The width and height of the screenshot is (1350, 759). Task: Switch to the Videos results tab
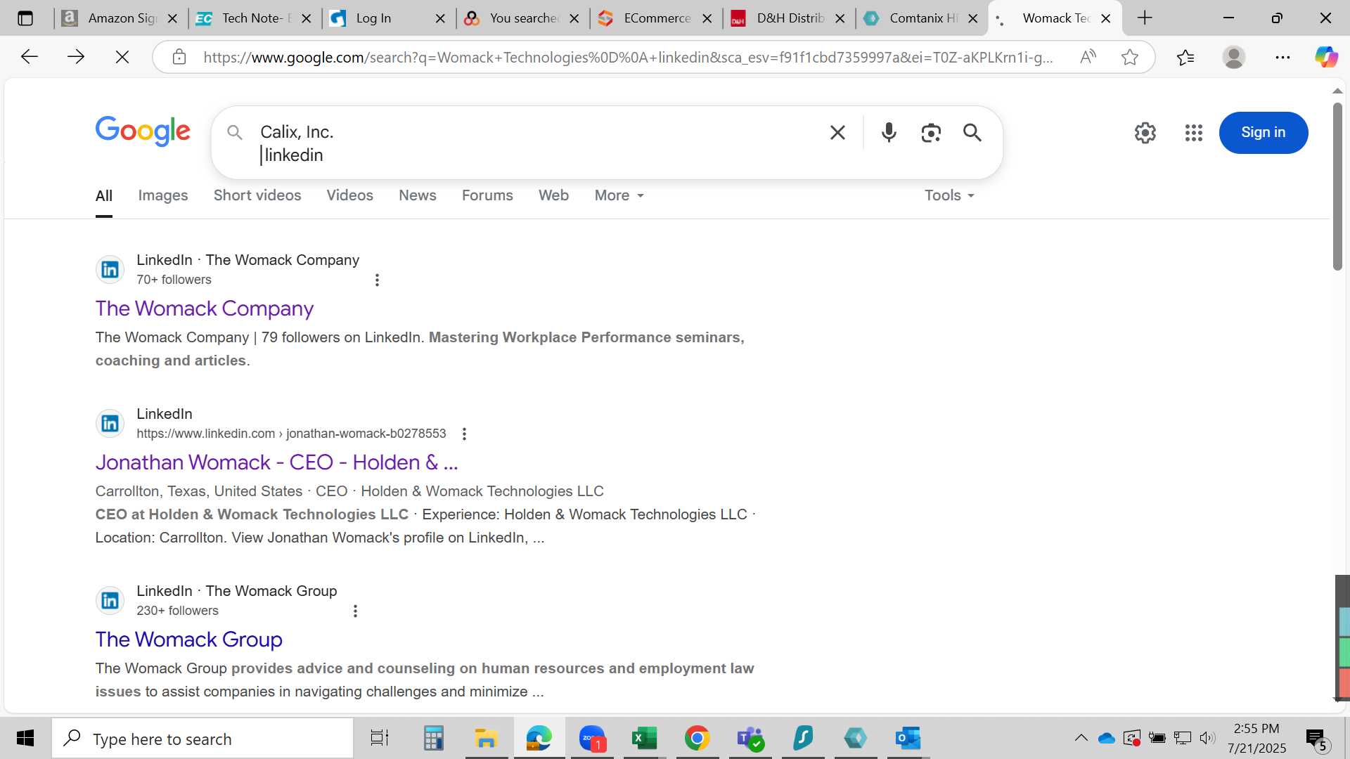(349, 196)
